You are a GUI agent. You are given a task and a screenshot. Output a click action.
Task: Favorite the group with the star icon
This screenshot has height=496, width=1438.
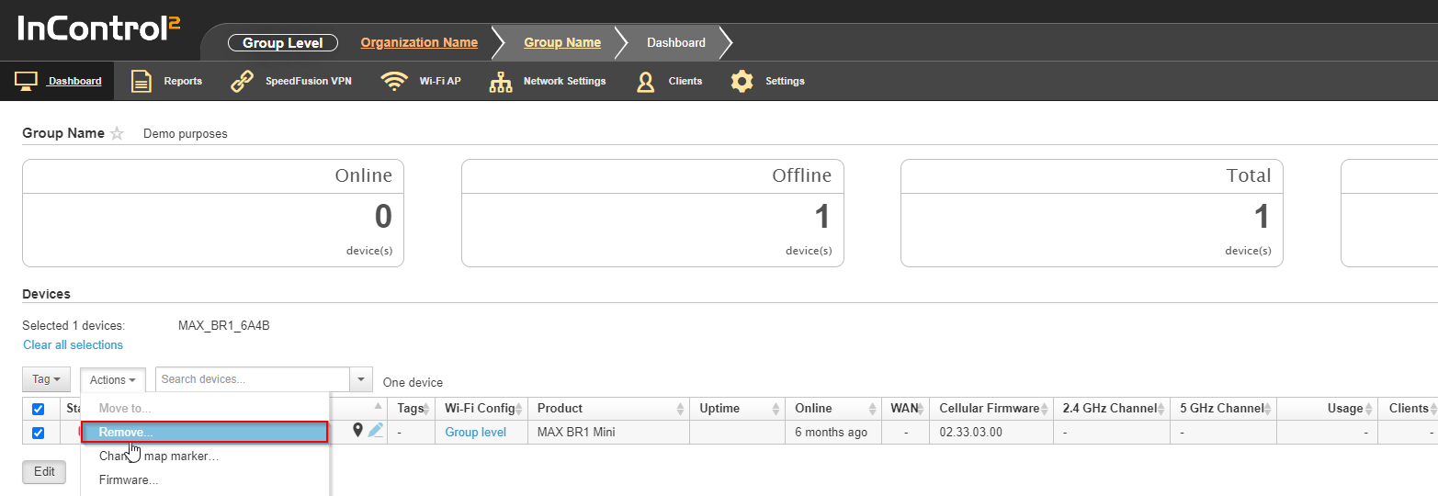point(117,133)
